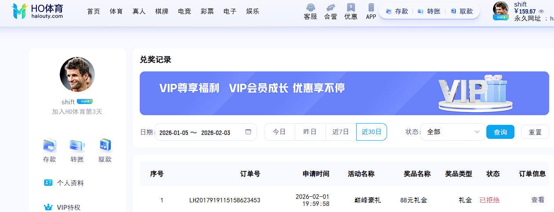This screenshot has height=212, width=554.
Task: Click the HO体育 logo
Action: point(38,11)
